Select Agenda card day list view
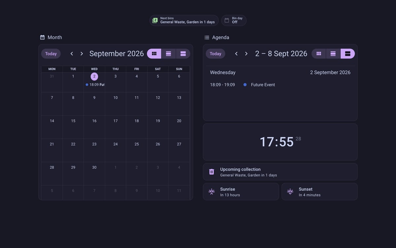The image size is (396, 248). pos(348,54)
